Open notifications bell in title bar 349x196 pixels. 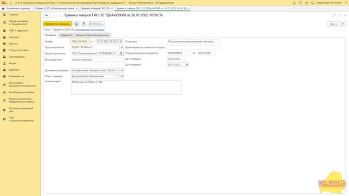pyautogui.click(x=294, y=3)
